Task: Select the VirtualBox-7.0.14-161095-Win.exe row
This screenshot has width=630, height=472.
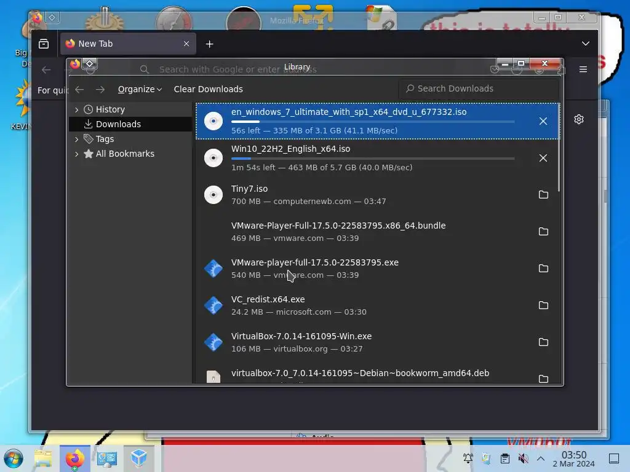Action: click(x=378, y=342)
